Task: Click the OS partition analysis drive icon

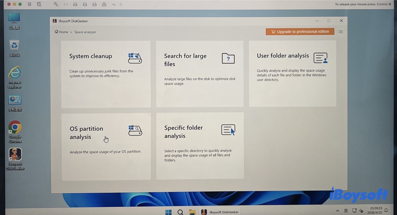Action: (x=135, y=130)
